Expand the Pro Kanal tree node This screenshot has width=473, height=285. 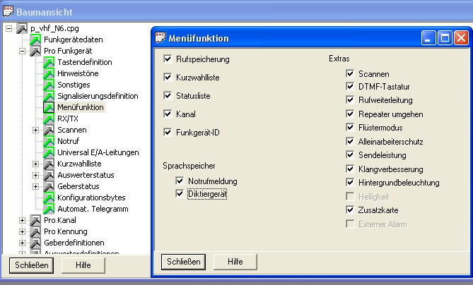click(22, 220)
